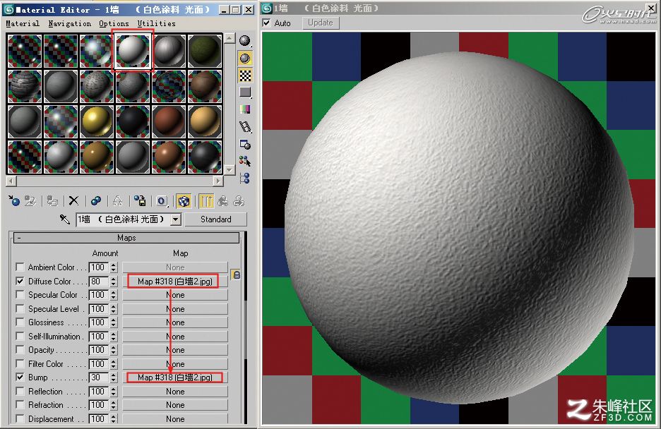The width and height of the screenshot is (661, 429).
Task: Click the Sample Type sphere icon
Action: pos(245,40)
